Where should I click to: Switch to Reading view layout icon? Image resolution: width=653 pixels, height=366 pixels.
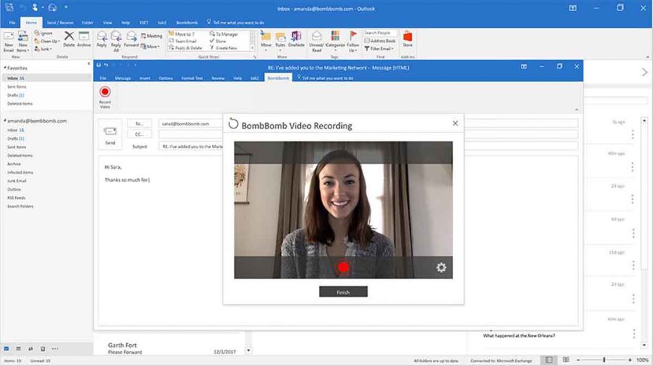coord(566,360)
